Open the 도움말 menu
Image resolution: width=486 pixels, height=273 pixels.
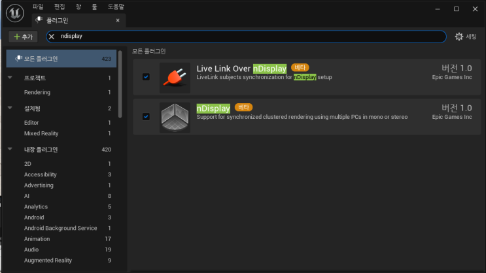coord(116,7)
